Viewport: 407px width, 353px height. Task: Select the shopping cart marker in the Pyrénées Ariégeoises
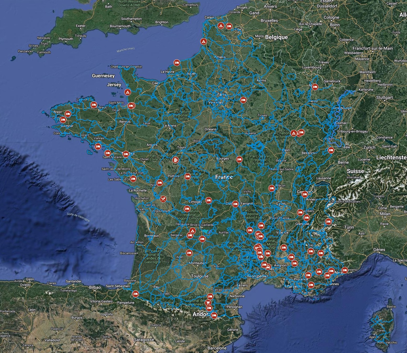tap(208, 303)
